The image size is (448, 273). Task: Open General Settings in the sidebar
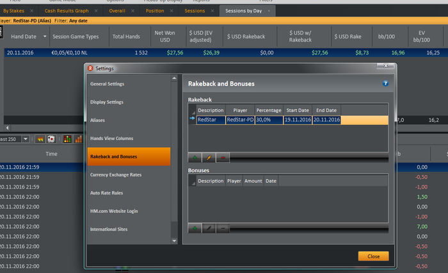click(129, 84)
